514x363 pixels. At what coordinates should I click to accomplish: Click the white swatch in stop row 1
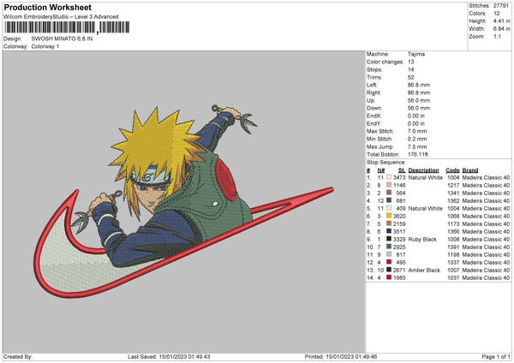pos(389,177)
